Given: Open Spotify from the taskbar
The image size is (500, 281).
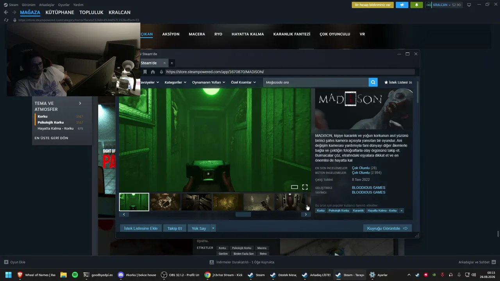Looking at the screenshot, I should (75, 275).
